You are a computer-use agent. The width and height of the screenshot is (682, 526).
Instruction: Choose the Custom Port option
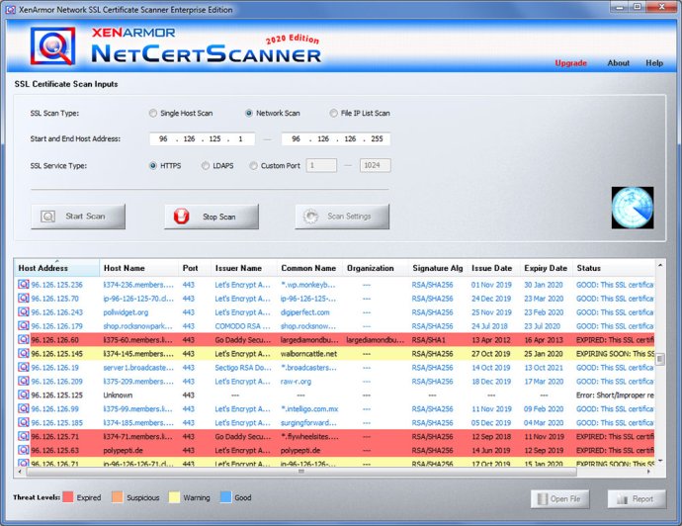[x=253, y=166]
